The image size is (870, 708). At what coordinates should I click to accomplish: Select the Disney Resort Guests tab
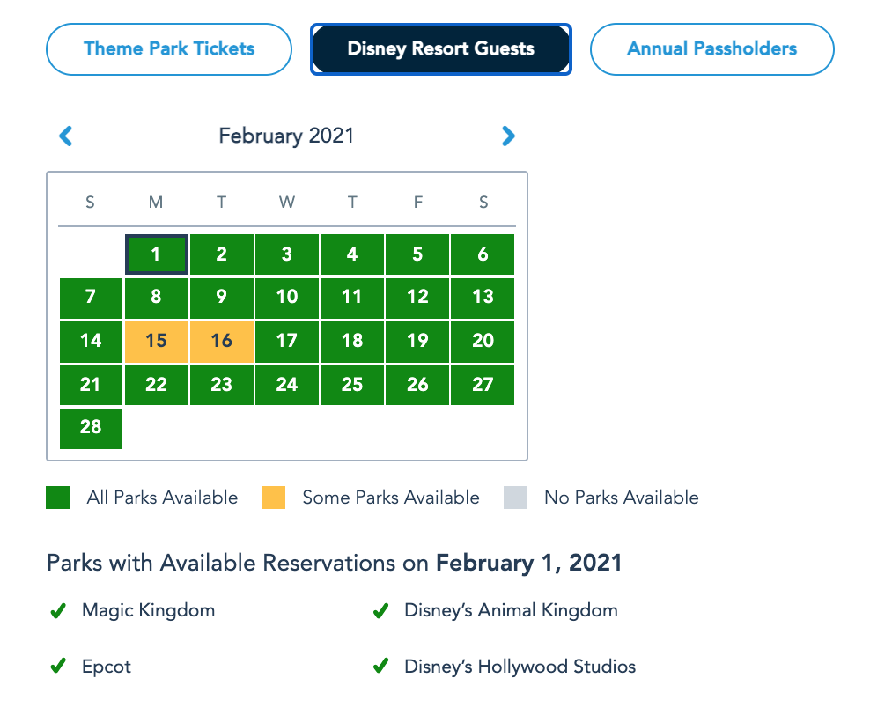pos(441,49)
